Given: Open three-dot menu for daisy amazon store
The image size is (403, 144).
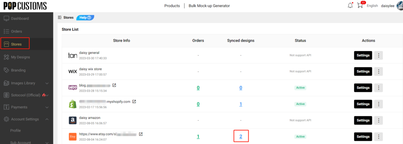Looking at the screenshot, I should click(x=378, y=120).
